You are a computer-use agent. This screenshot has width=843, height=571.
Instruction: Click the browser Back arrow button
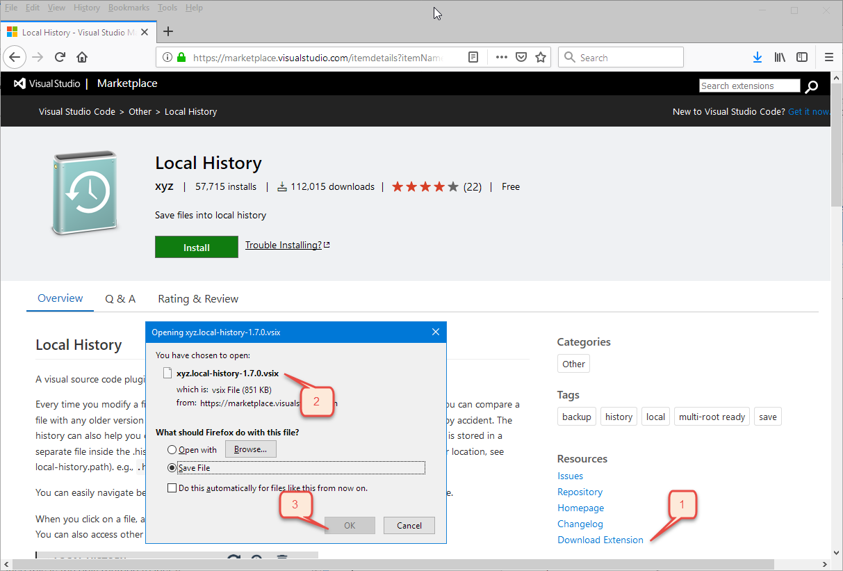pyautogui.click(x=15, y=58)
